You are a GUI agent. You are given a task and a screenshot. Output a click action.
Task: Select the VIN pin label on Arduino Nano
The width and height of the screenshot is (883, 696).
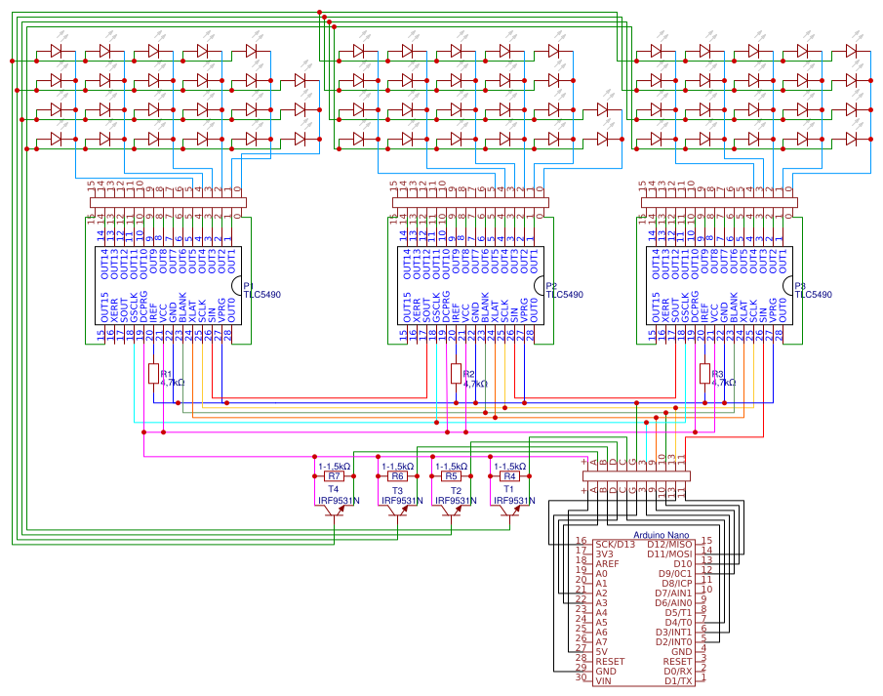click(x=604, y=680)
